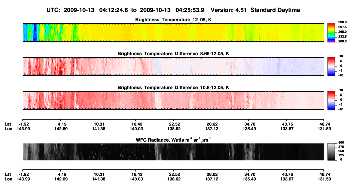Click the Brightness_Temperature_Difference_8.65-12.05, K title
360x185 pixels.
(x=173, y=54)
